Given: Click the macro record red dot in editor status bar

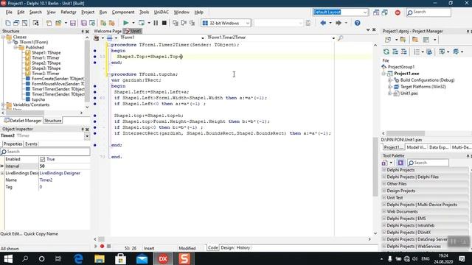Looking at the screenshot, I should (102, 247).
